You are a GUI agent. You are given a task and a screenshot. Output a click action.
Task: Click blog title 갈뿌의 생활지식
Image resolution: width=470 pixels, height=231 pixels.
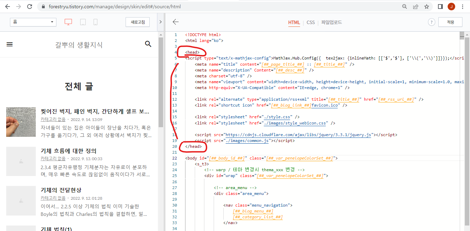pyautogui.click(x=79, y=45)
